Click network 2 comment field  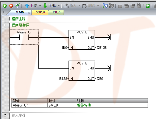(19, 115)
